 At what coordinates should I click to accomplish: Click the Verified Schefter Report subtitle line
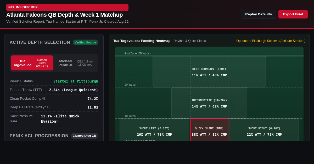pos(67,22)
